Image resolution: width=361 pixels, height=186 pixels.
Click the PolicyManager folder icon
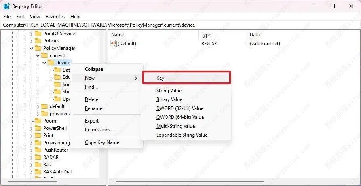pos(38,48)
